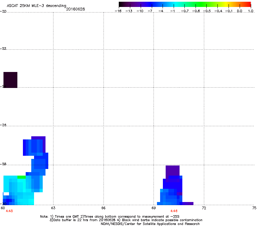The height and width of the screenshot is (226, 257).
Task: Click the longitude label 72
Action: point(204,208)
